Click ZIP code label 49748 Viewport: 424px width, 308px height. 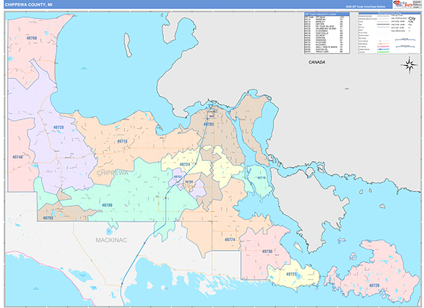pos(18,157)
